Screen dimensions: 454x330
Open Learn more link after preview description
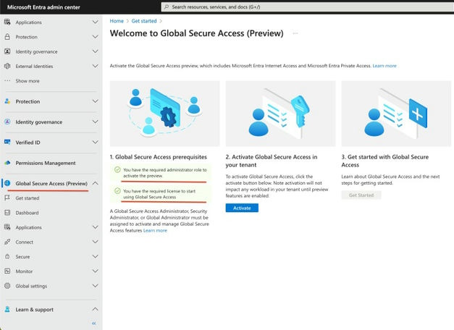pyautogui.click(x=384, y=66)
